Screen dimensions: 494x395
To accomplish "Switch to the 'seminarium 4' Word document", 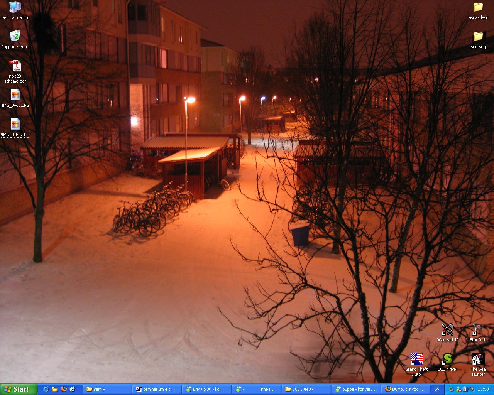I will 157,389.
